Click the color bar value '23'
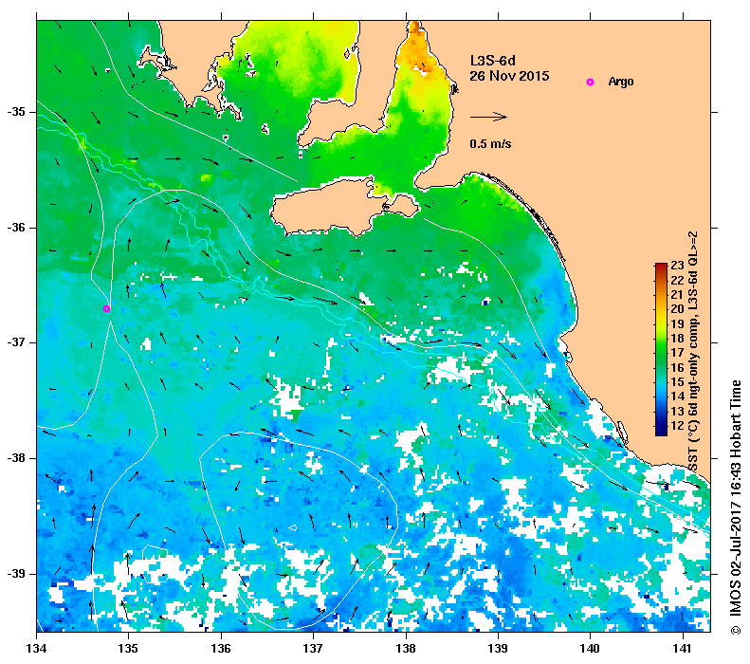750x664 pixels. pyautogui.click(x=677, y=266)
